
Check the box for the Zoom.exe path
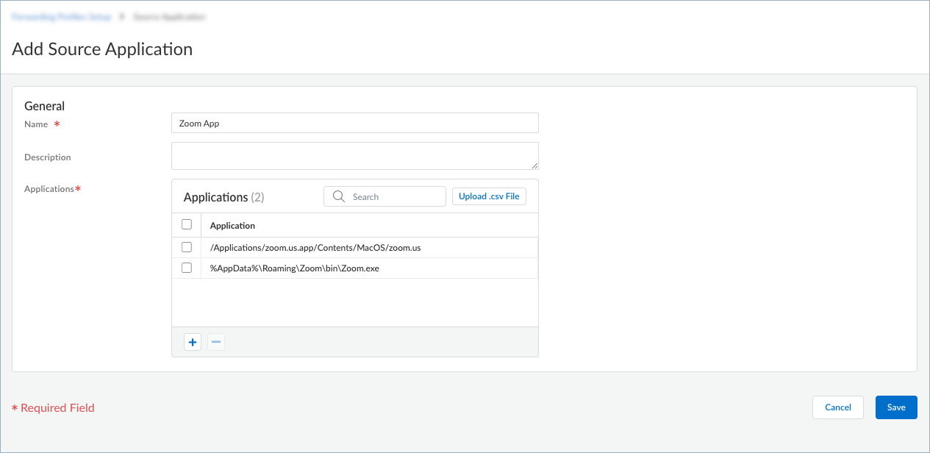click(x=187, y=268)
